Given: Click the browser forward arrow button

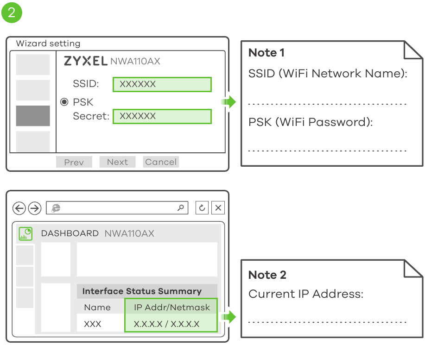Looking at the screenshot, I should click(35, 208).
